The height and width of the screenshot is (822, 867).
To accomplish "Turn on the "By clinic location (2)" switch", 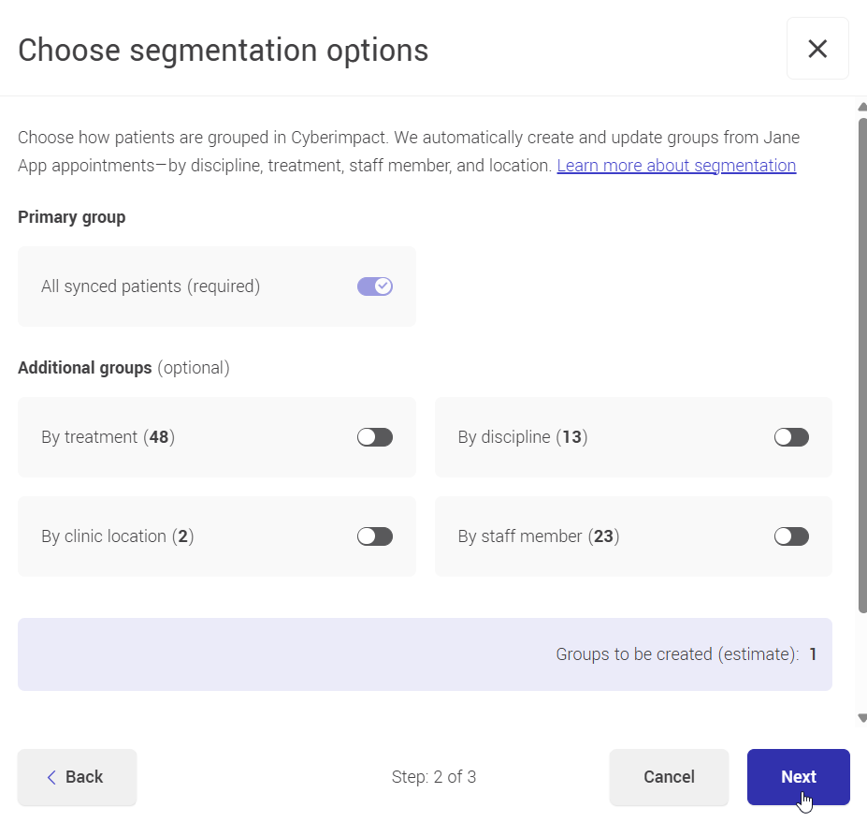I will pyautogui.click(x=374, y=536).
